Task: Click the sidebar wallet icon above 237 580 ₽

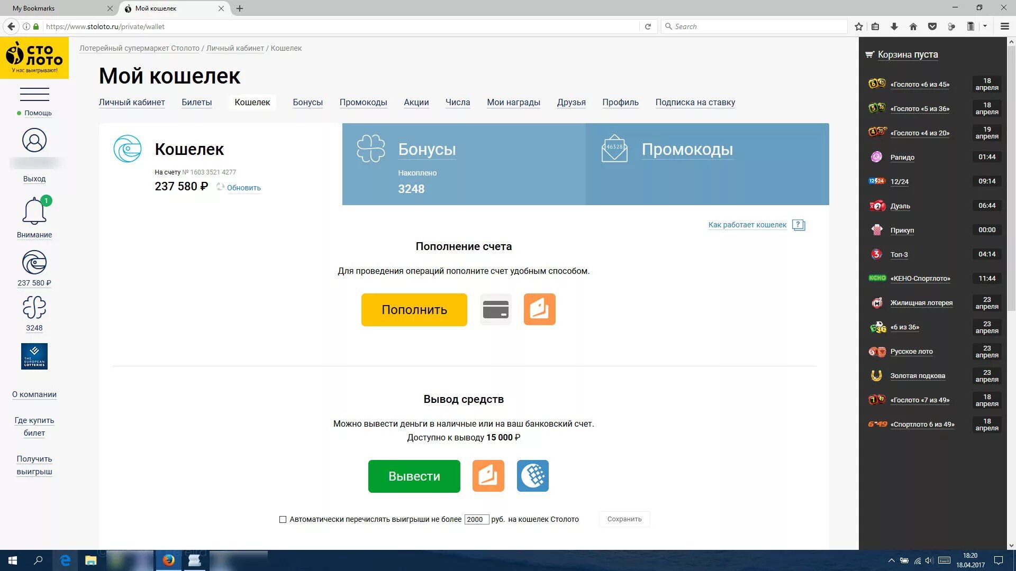Action: pos(34,262)
